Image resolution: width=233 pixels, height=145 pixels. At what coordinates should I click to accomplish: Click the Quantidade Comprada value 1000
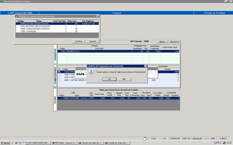155,51
